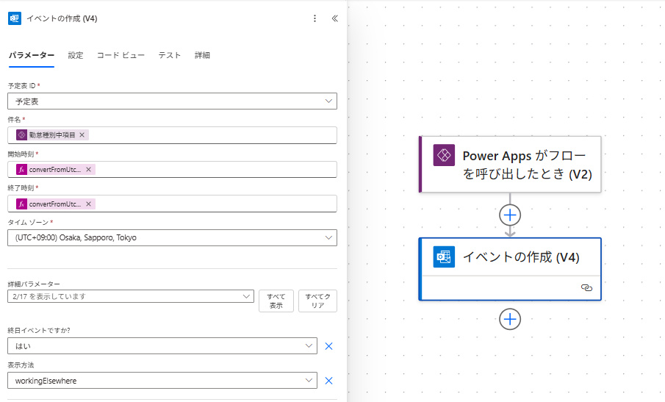Open 予定表 ID dropdown

(x=172, y=101)
